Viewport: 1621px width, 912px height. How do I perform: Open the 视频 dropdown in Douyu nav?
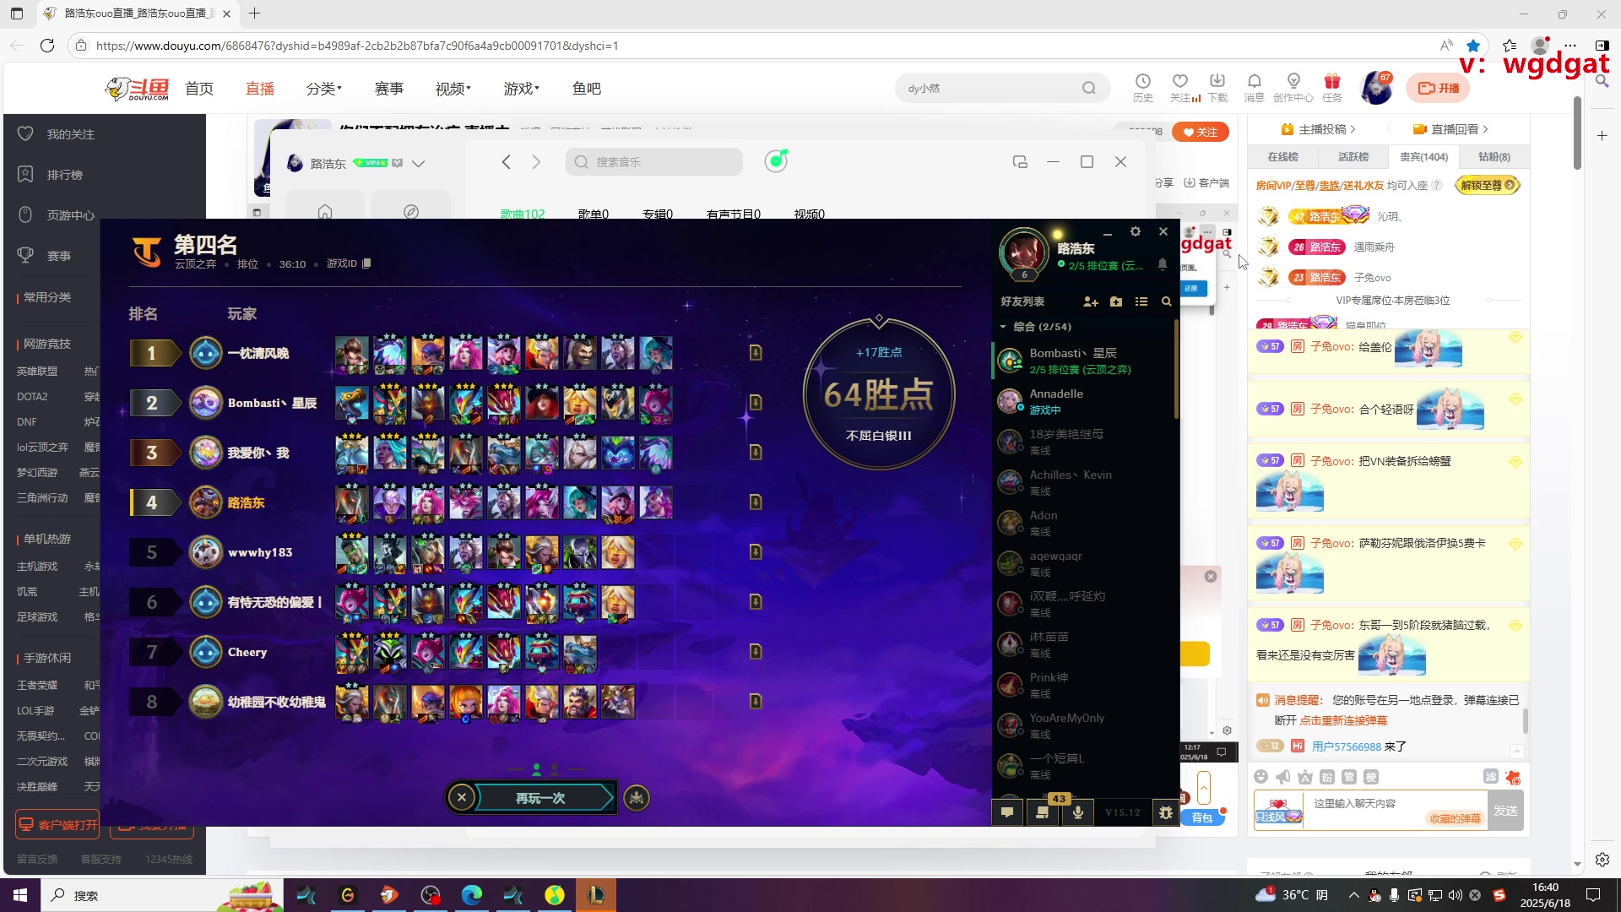coord(453,89)
